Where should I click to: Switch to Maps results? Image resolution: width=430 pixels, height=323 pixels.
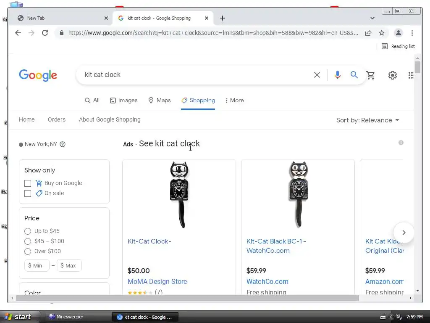159,100
